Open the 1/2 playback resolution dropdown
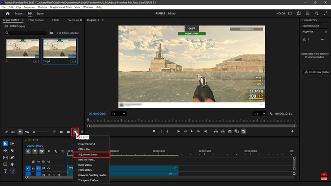The width and height of the screenshot is (331, 186). tap(259, 114)
